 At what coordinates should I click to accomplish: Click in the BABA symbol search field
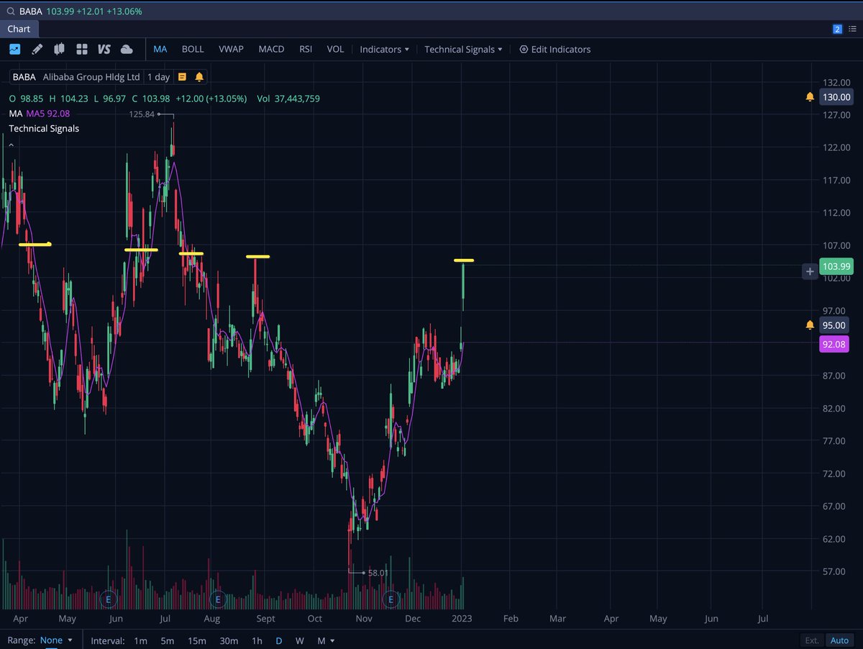[431, 12]
